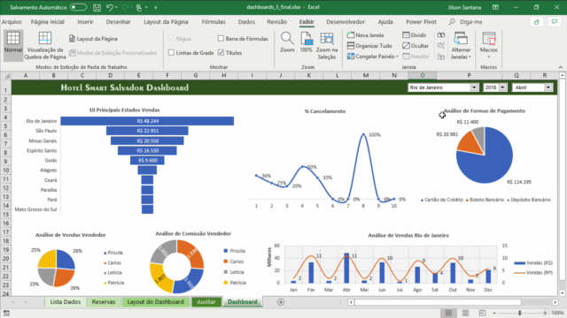Select row 10 header
The image size is (567, 318).
point(6,170)
